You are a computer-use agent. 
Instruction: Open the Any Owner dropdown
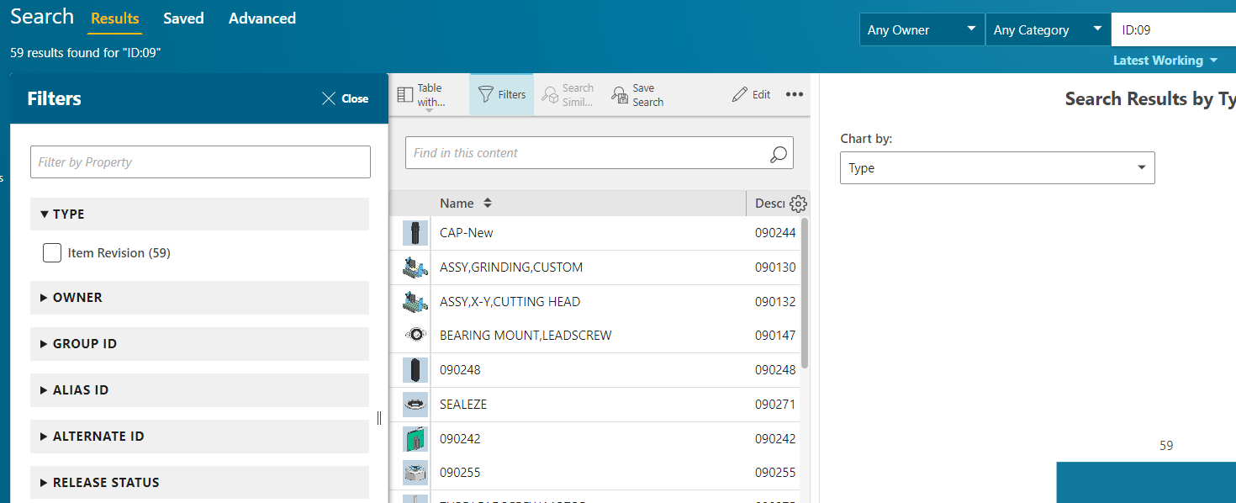[922, 29]
